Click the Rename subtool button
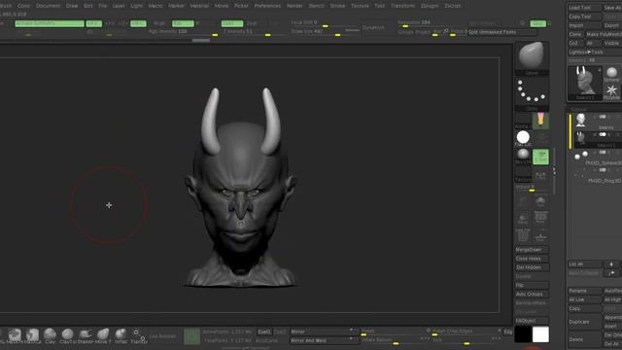622x350 pixels. click(585, 291)
